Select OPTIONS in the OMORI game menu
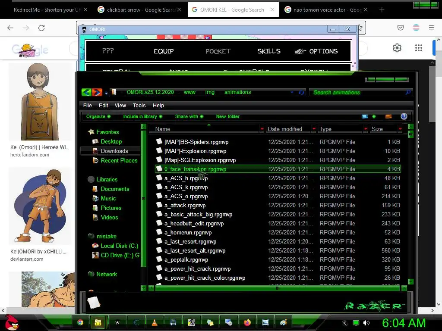The height and width of the screenshot is (331, 442). pos(323,51)
